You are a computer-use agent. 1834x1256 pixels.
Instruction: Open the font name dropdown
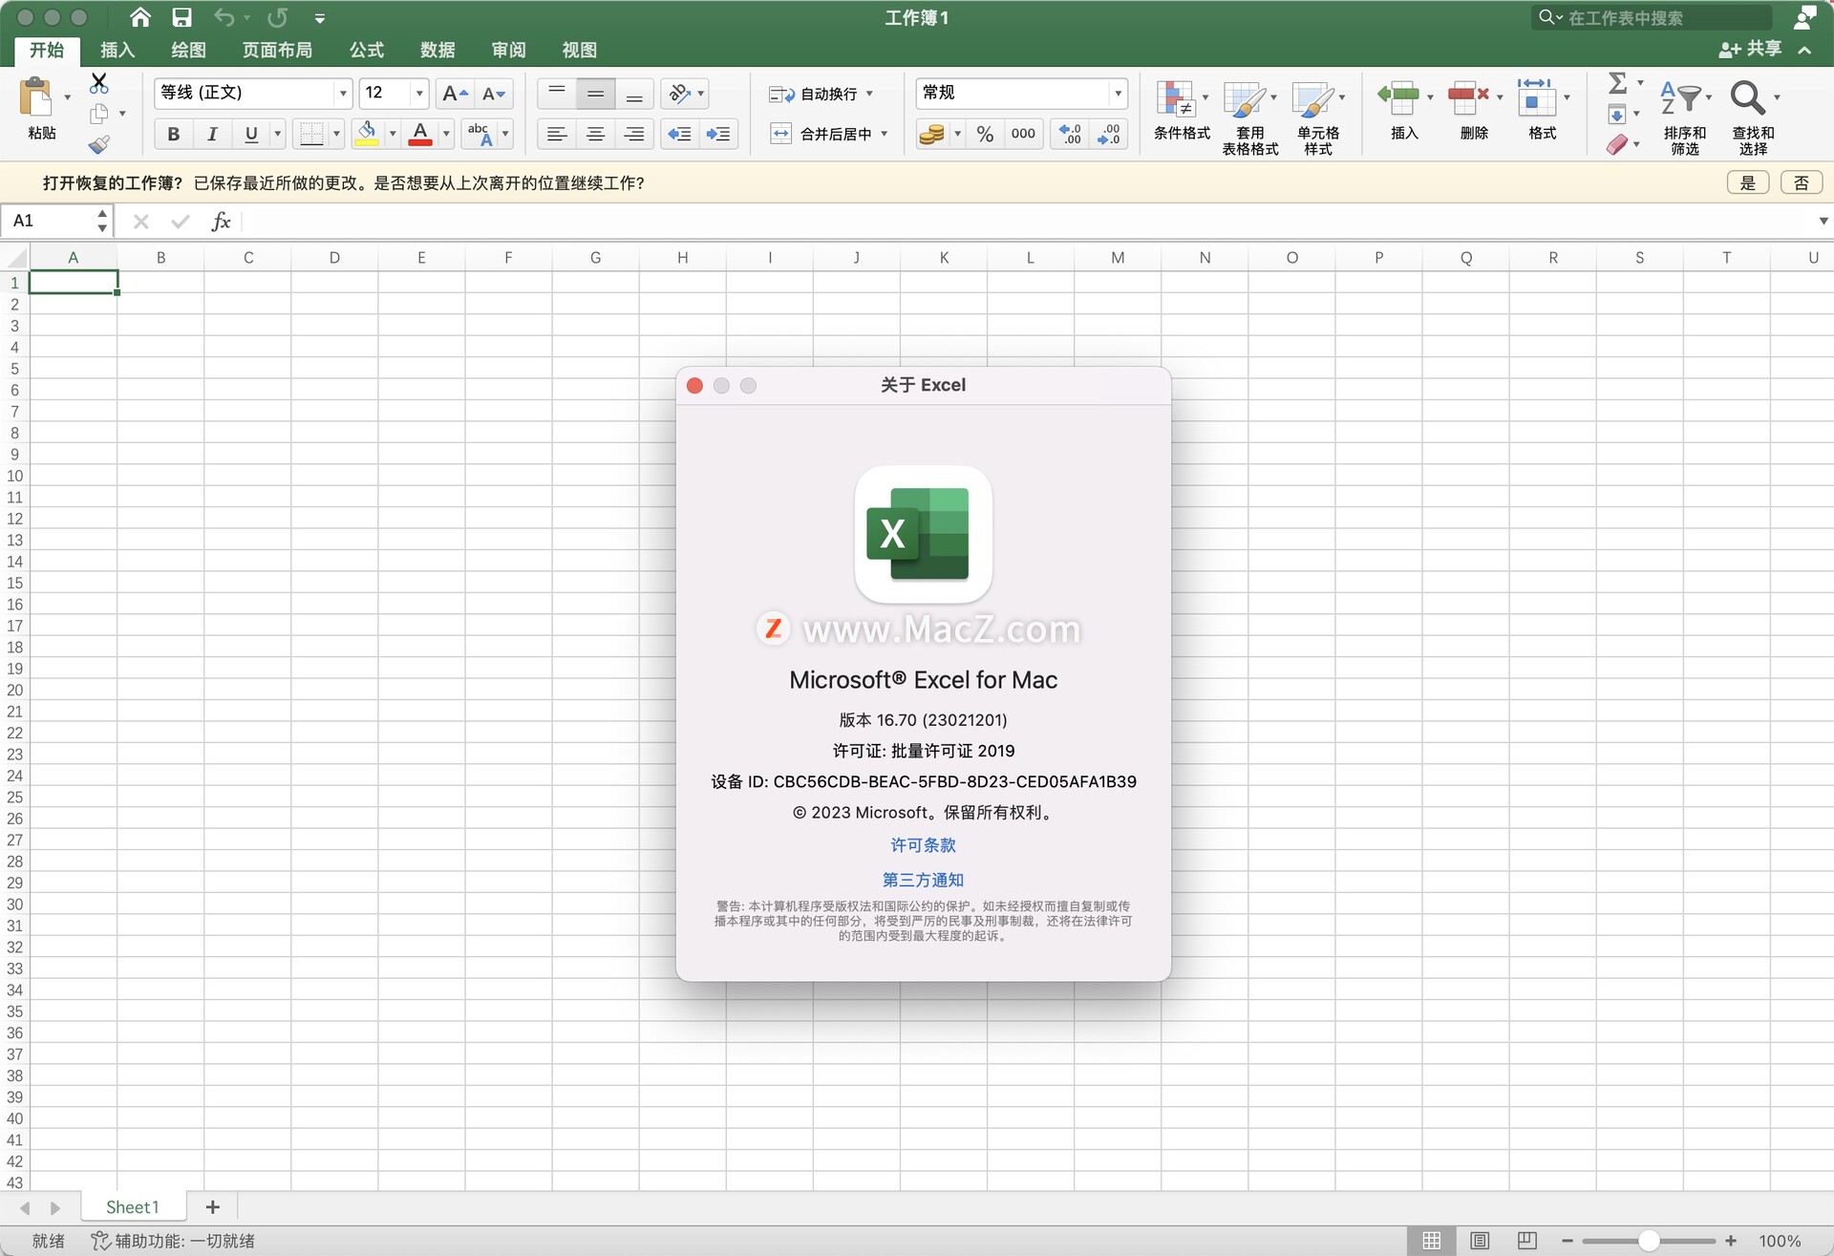(343, 93)
